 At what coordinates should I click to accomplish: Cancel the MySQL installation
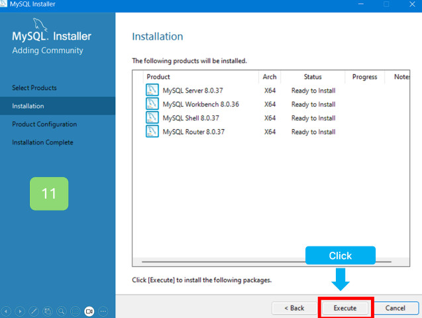(395, 308)
